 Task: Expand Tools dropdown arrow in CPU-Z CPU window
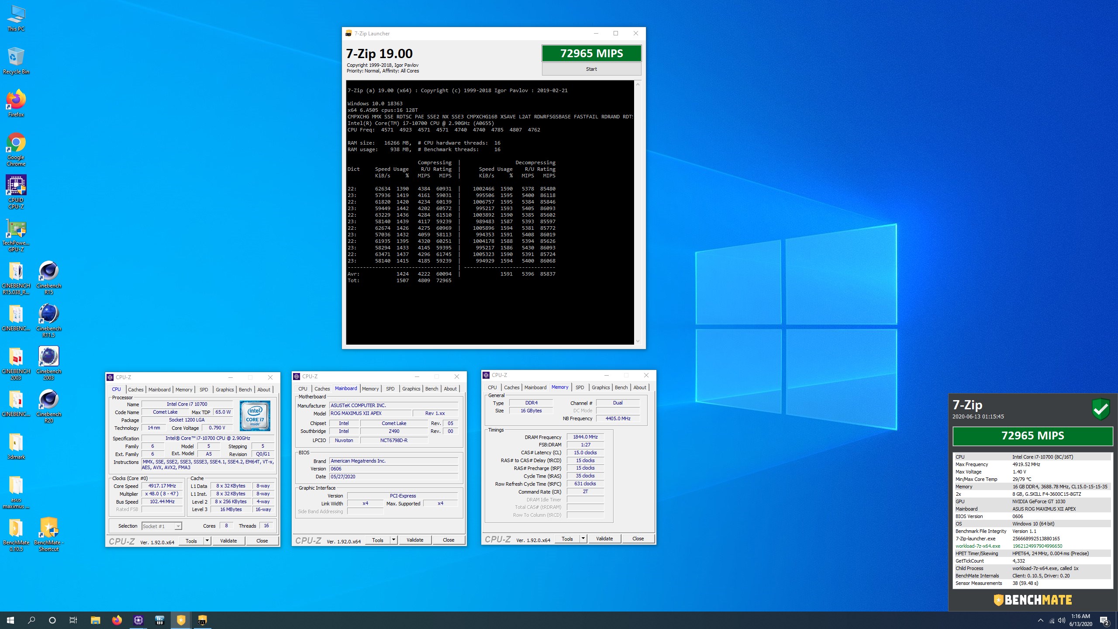pos(207,541)
